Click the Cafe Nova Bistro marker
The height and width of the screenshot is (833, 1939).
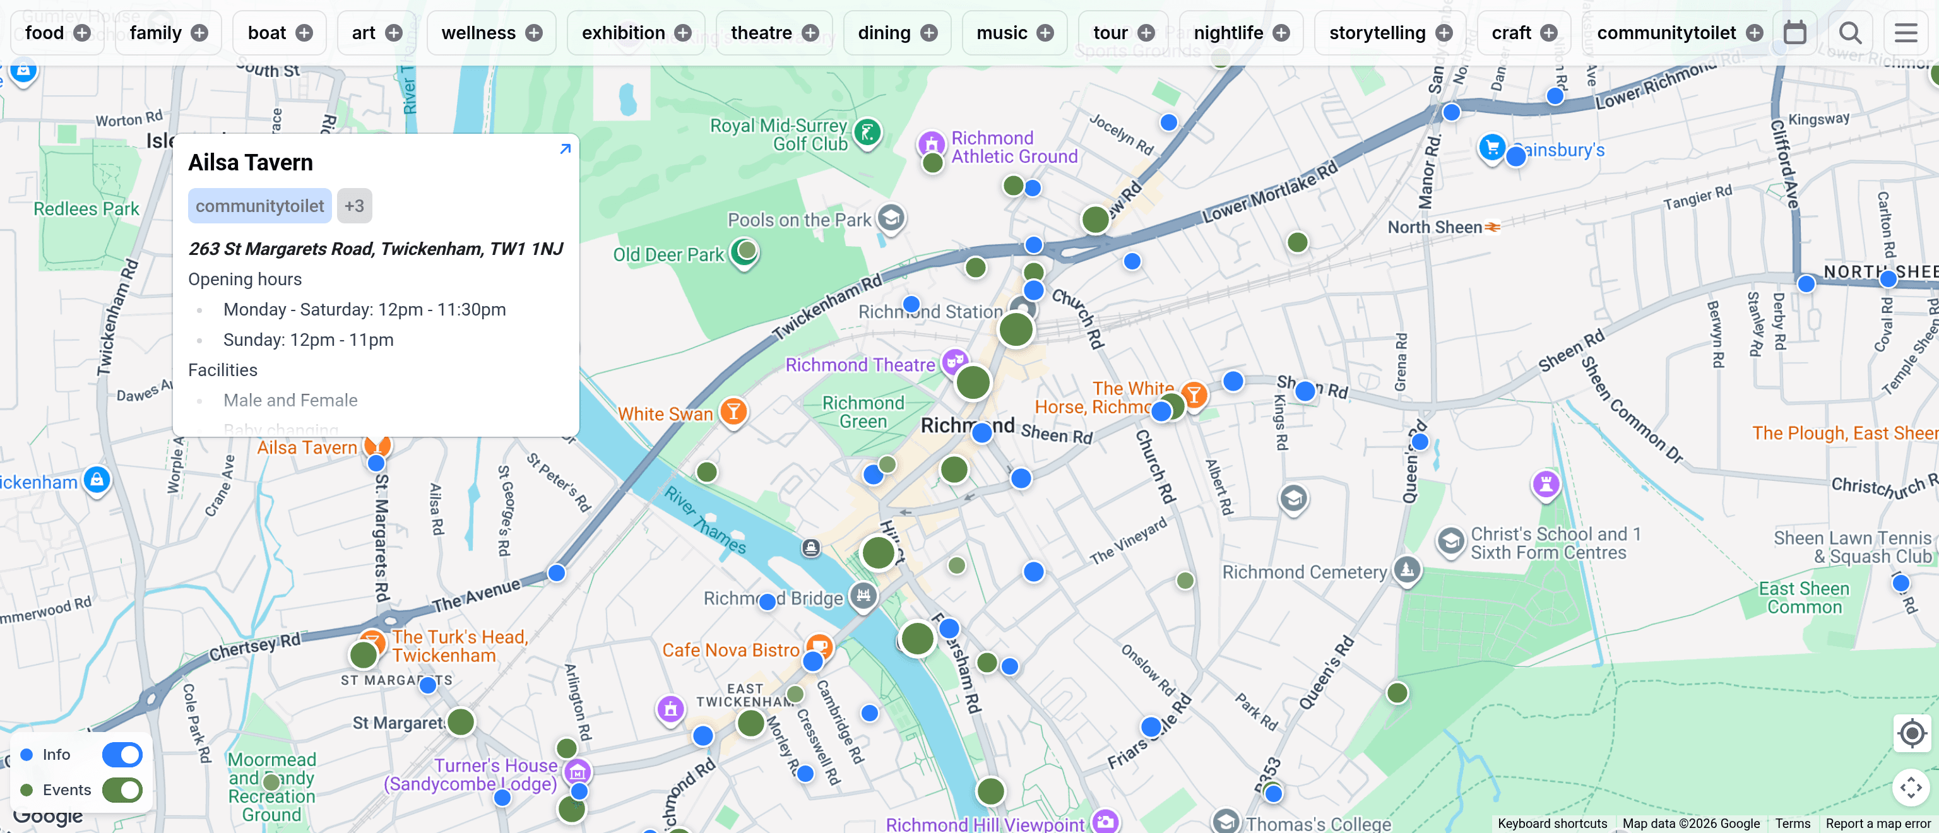coord(820,646)
